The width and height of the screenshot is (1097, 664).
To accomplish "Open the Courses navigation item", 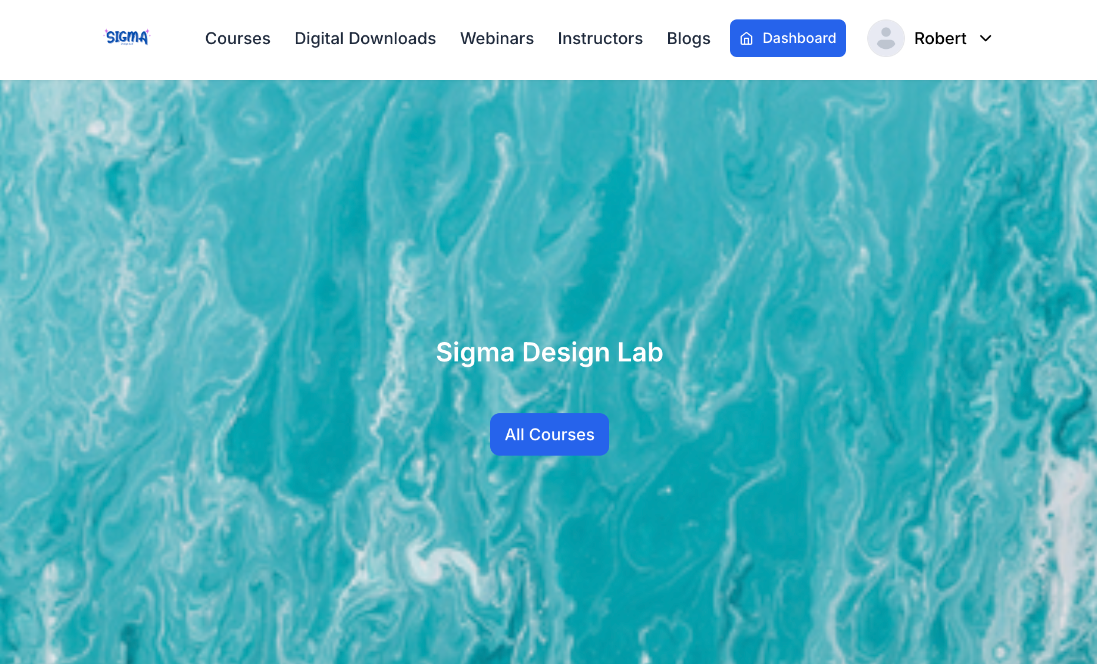I will point(237,39).
